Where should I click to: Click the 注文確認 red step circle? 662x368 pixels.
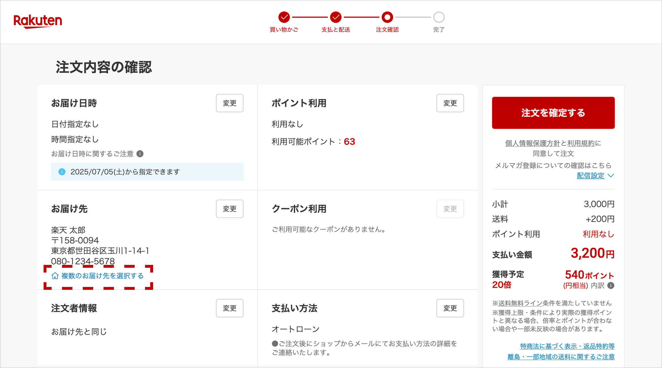click(387, 17)
